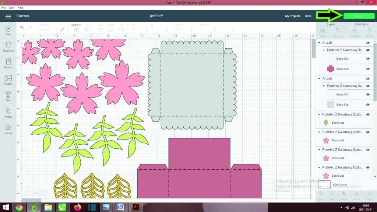Hide the gray box Basic Cut layer
This screenshot has height=212, width=377.
coord(368,105)
